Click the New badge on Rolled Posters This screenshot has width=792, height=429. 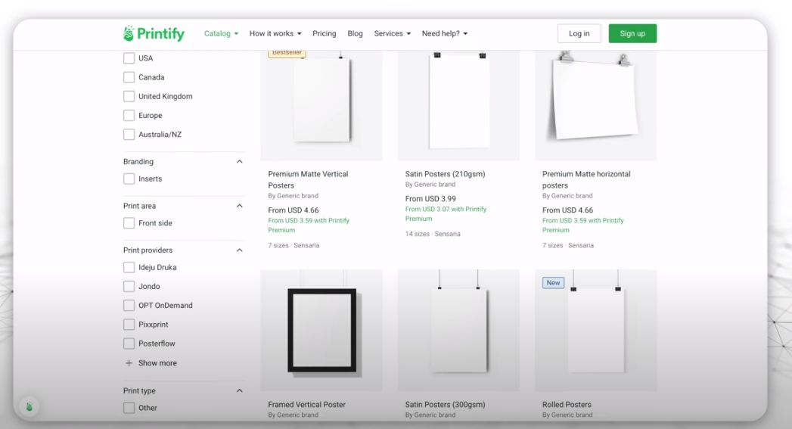pos(553,283)
